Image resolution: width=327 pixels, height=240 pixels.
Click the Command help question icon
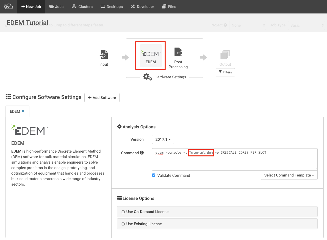tap(142, 153)
